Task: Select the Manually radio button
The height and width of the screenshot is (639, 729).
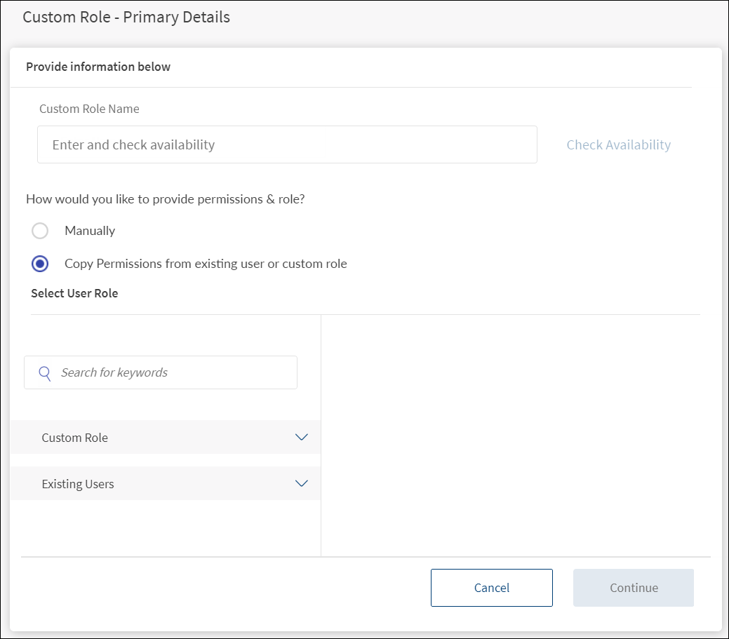Action: [x=40, y=231]
